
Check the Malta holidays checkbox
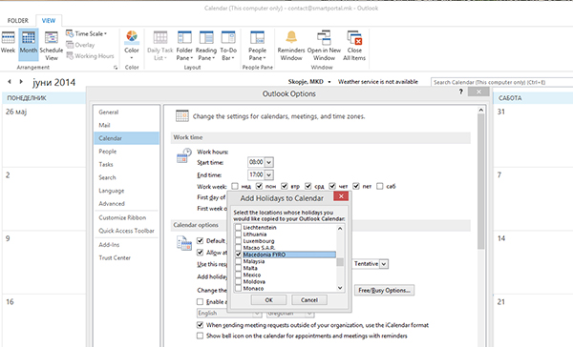pyautogui.click(x=238, y=268)
